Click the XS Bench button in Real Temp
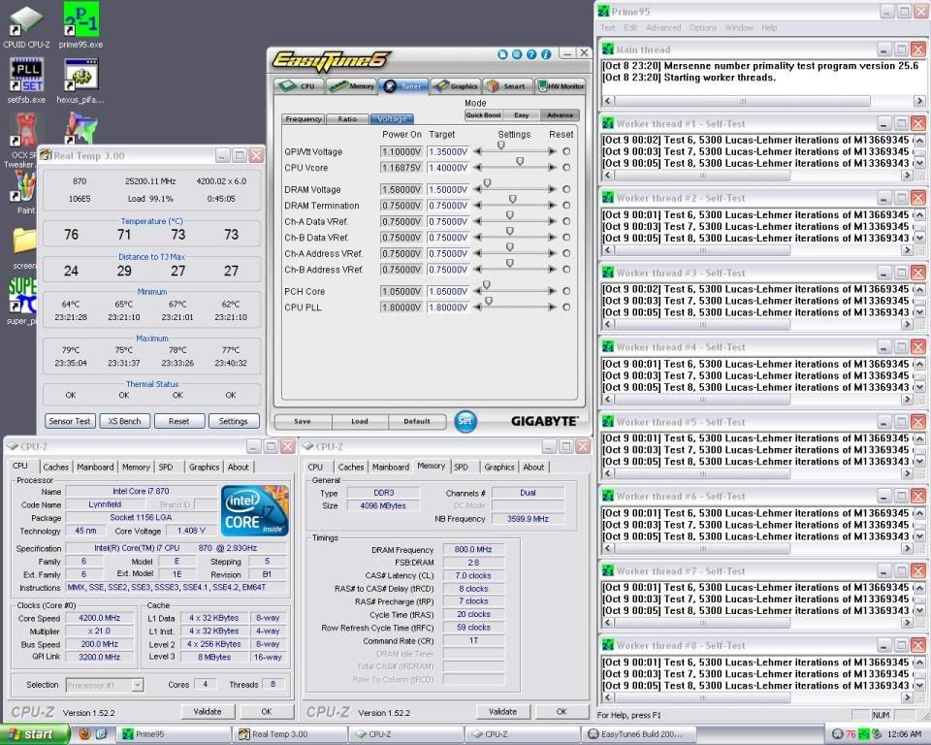 click(125, 421)
